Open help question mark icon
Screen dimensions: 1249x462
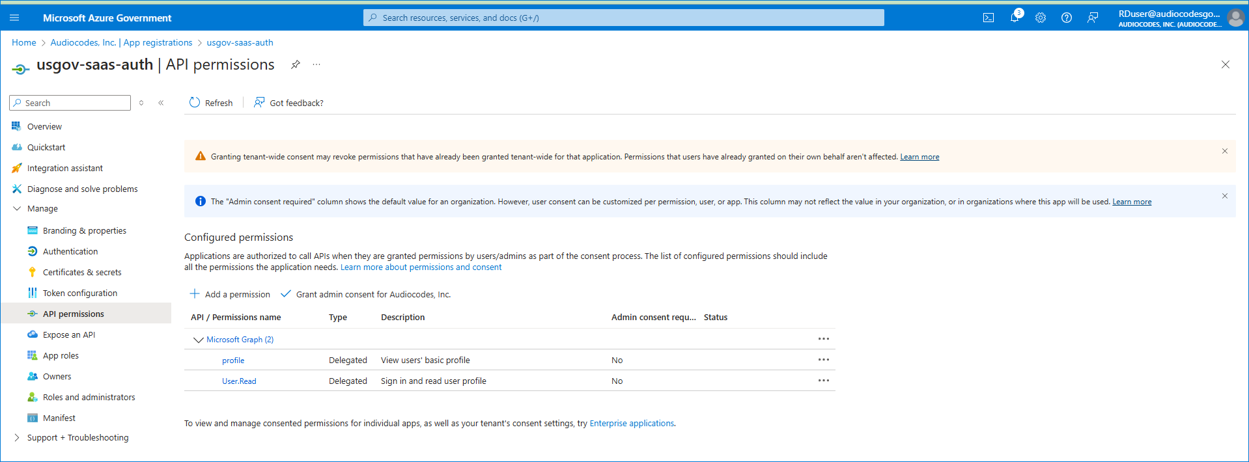pyautogui.click(x=1067, y=18)
